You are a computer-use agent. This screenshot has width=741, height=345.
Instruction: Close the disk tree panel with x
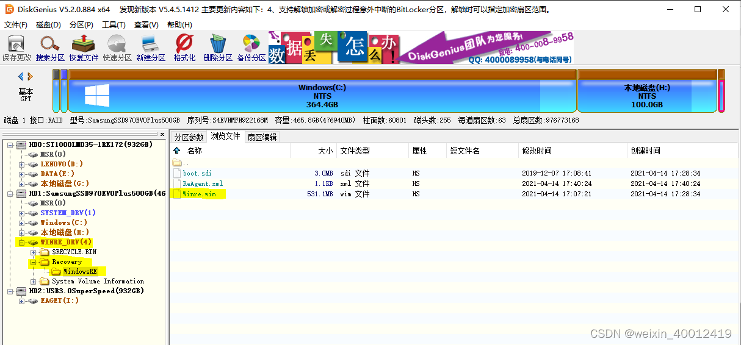(162, 134)
